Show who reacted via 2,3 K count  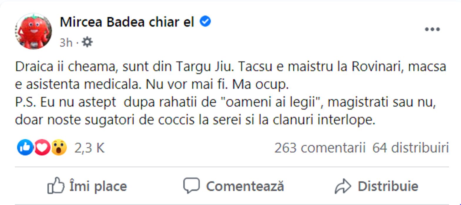pyautogui.click(x=89, y=148)
